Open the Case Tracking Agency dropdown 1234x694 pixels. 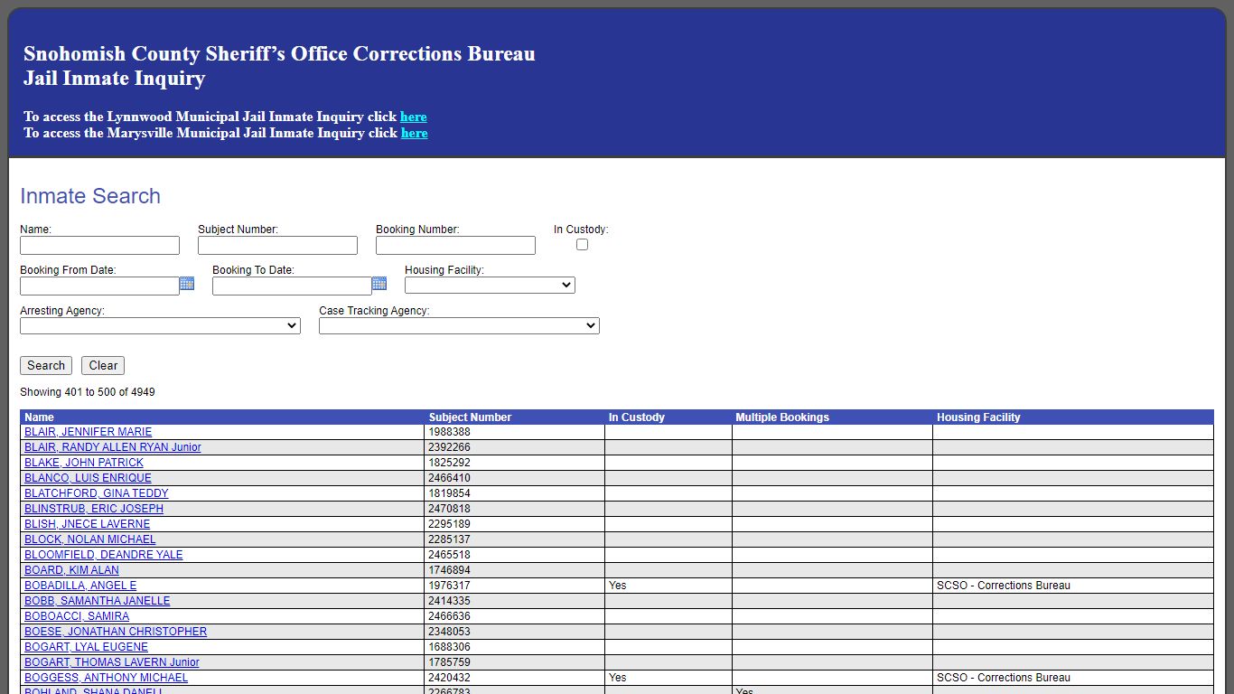[x=459, y=326]
